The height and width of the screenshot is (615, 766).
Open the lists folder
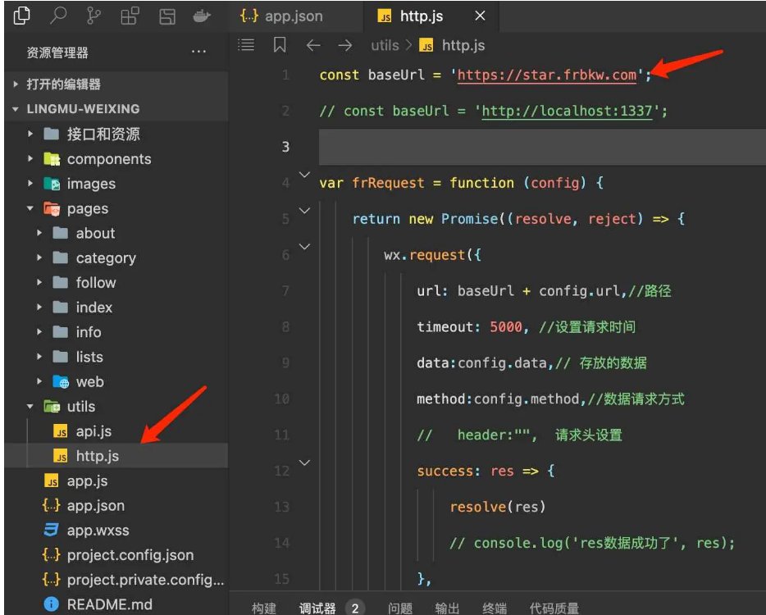(116, 357)
